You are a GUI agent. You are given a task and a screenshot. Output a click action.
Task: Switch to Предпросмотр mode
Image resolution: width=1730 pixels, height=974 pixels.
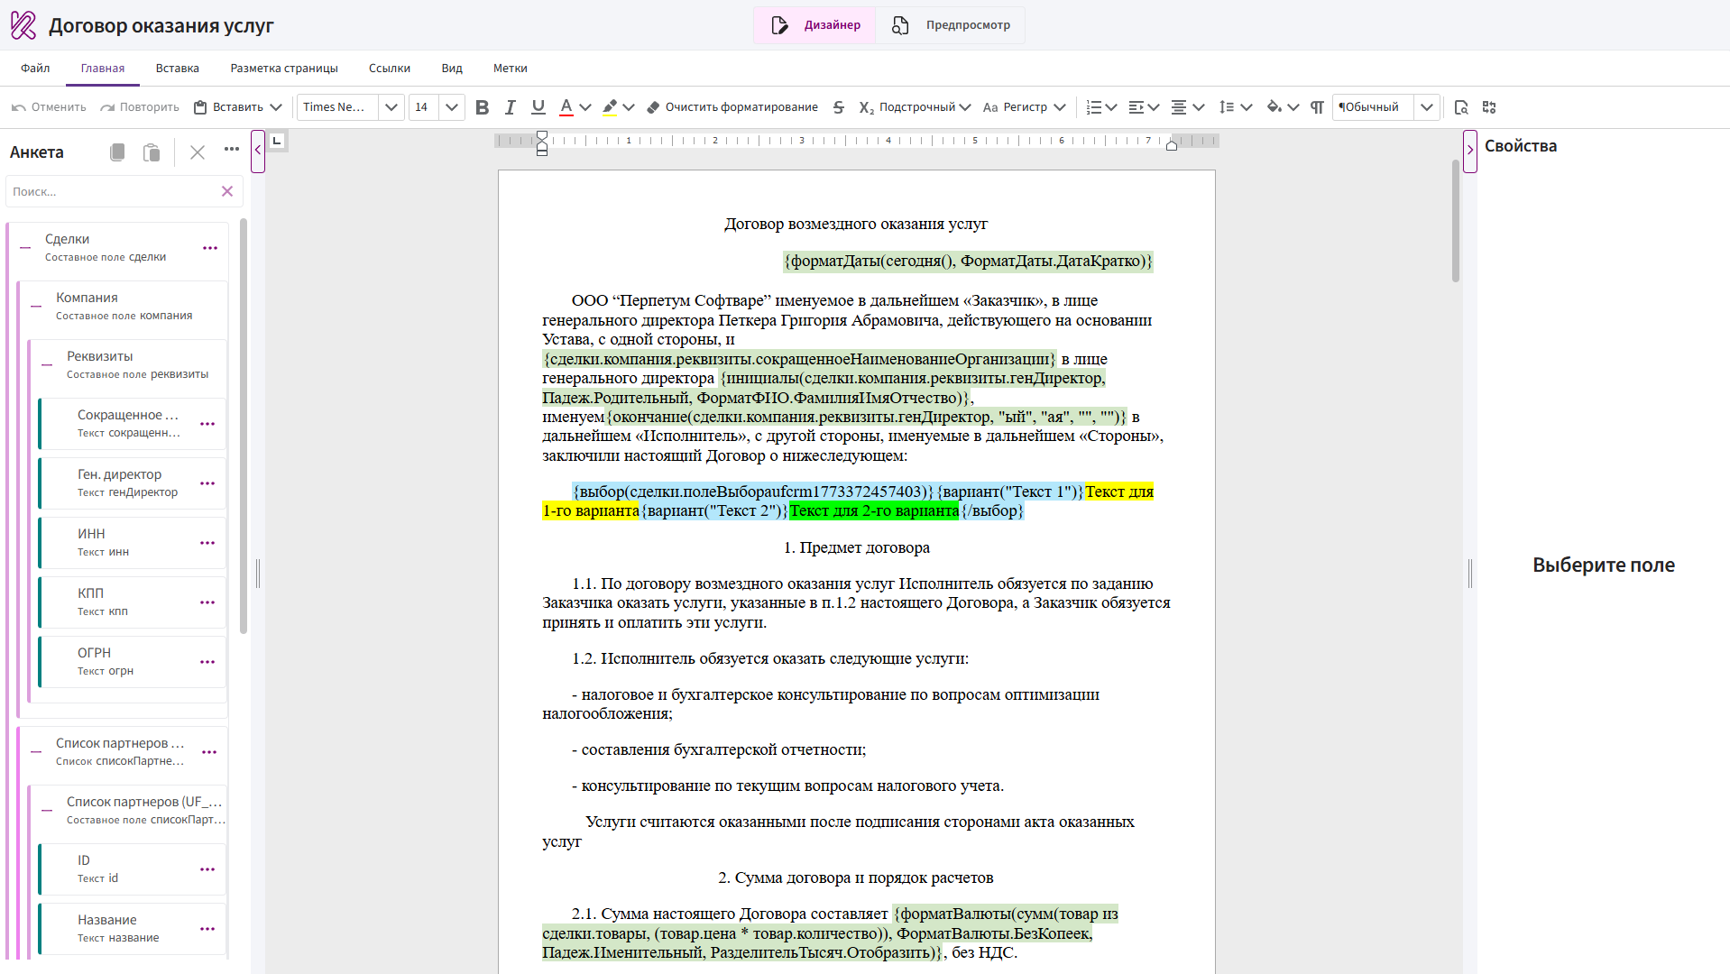[x=951, y=25]
